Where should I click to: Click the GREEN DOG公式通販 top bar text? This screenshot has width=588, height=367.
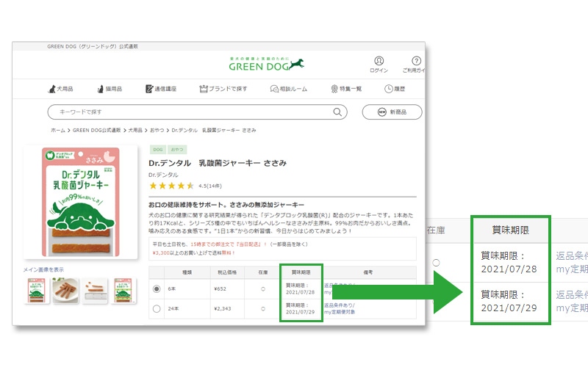[x=93, y=46]
